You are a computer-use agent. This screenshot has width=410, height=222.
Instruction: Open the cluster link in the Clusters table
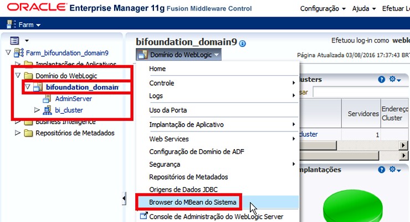tap(309, 134)
